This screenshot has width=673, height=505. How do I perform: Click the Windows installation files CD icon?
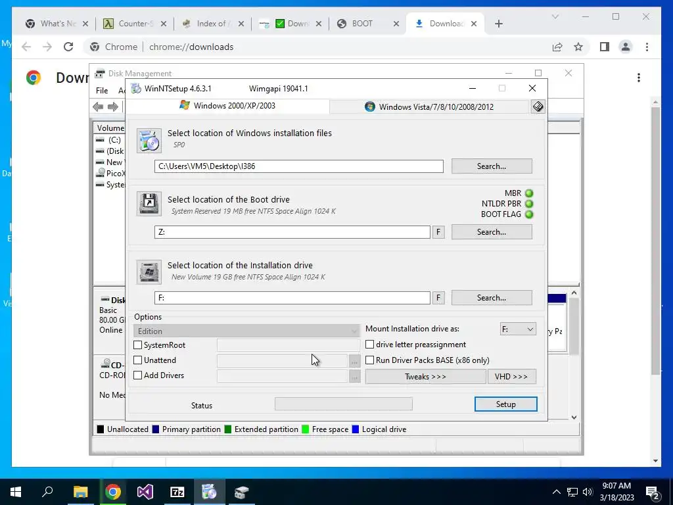click(149, 141)
